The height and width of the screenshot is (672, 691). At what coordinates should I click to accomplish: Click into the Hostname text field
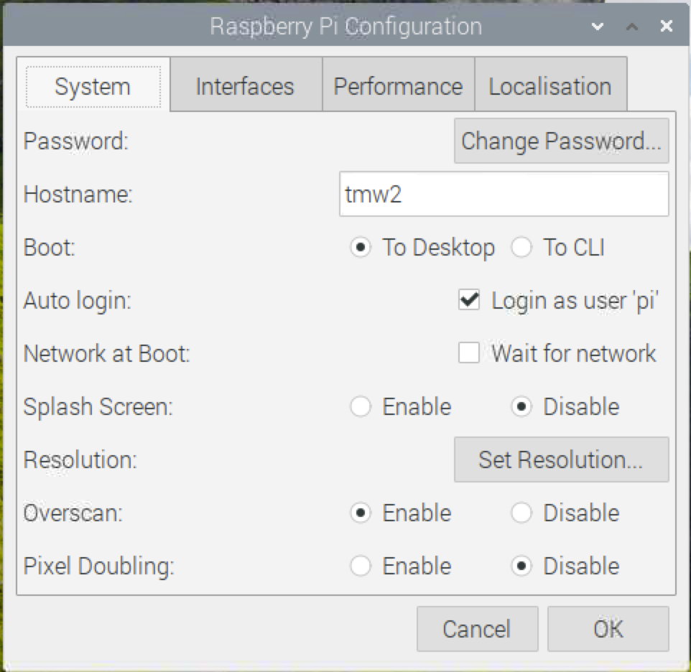(504, 195)
